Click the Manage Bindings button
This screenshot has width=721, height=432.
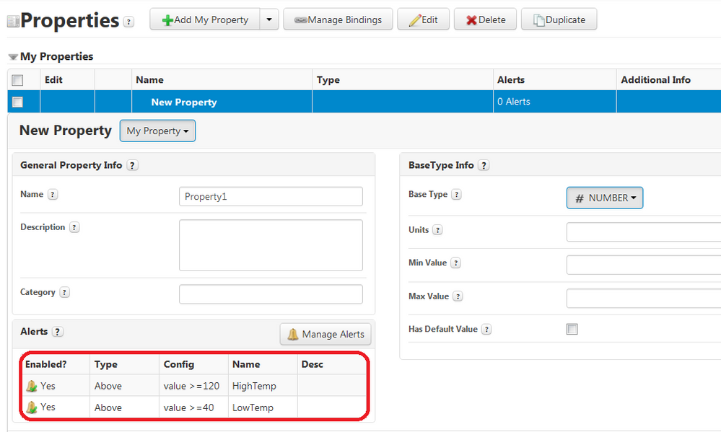point(338,19)
